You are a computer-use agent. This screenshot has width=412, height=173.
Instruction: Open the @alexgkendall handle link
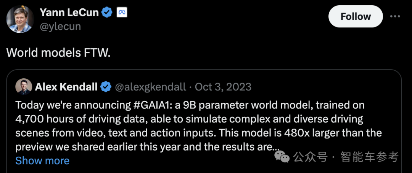point(151,87)
